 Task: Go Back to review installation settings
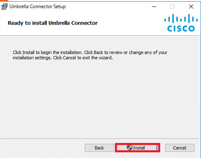click(99, 148)
